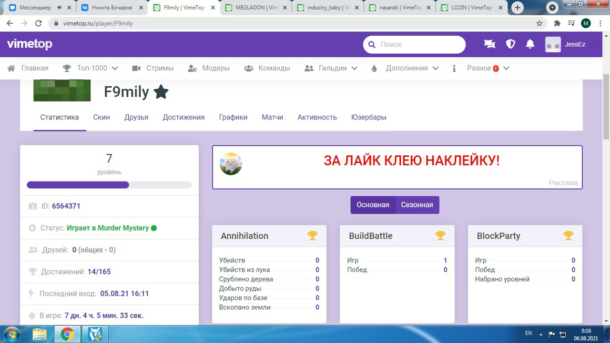
Task: Bookmark this page with the star icon
Action: click(539, 23)
